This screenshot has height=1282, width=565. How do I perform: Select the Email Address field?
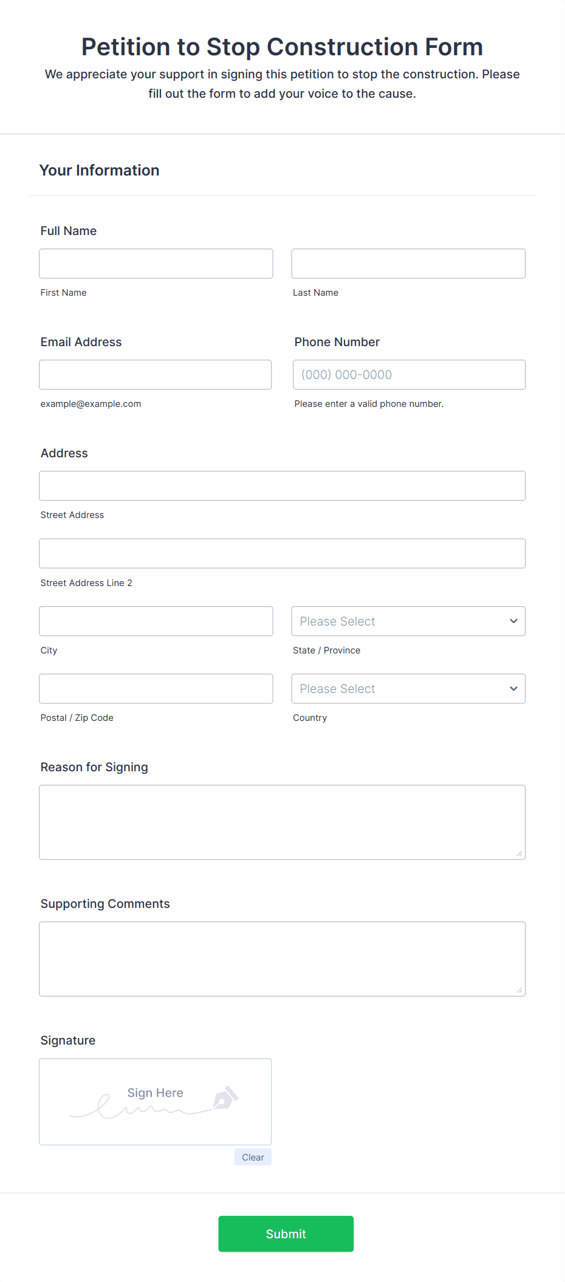(156, 374)
